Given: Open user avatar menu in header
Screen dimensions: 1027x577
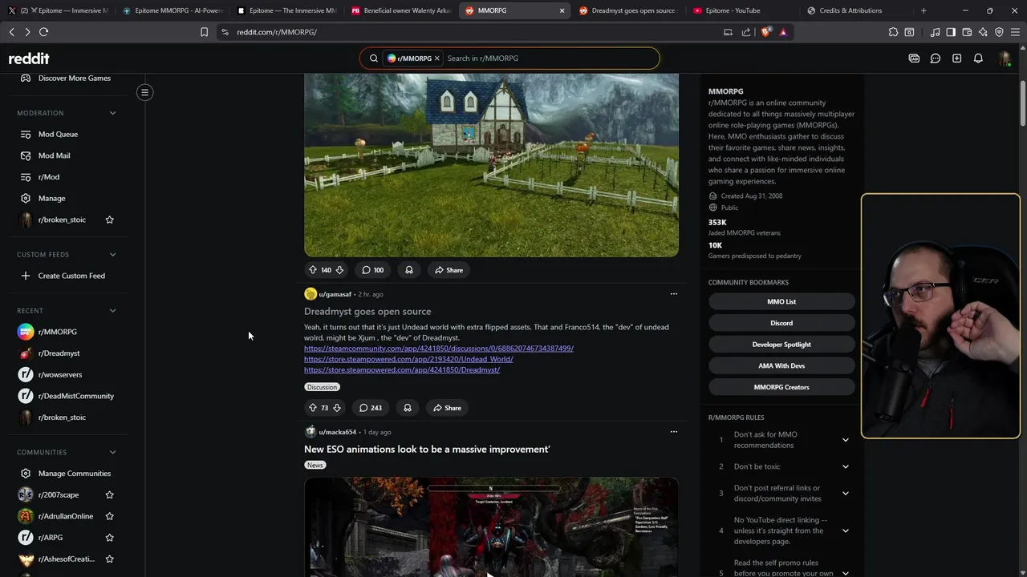Looking at the screenshot, I should point(1004,59).
